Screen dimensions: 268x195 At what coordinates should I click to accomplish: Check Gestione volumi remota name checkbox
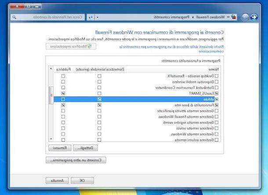tap(217, 140)
